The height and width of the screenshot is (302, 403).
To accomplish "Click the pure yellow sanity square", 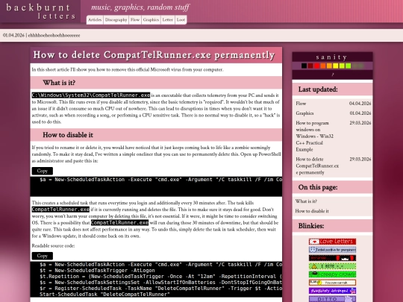I will coord(335,66).
